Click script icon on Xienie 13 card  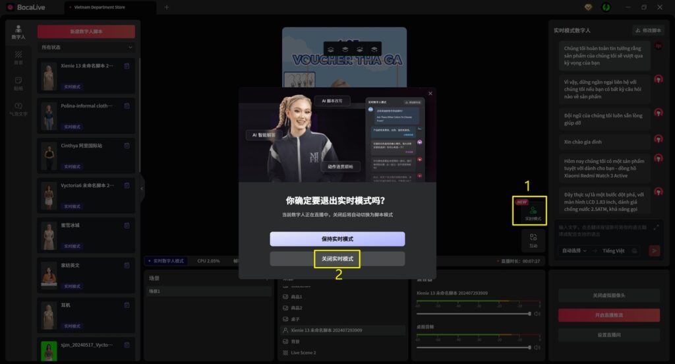click(127, 66)
